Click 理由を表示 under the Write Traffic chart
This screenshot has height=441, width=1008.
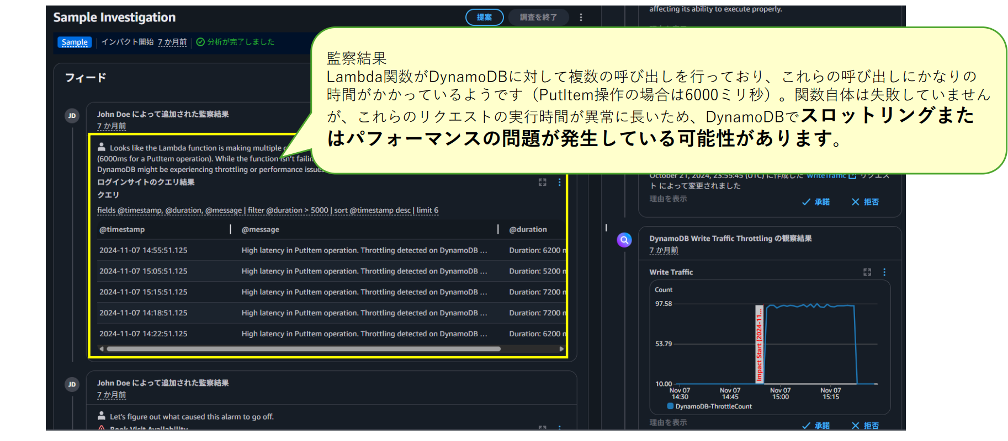pos(668,422)
